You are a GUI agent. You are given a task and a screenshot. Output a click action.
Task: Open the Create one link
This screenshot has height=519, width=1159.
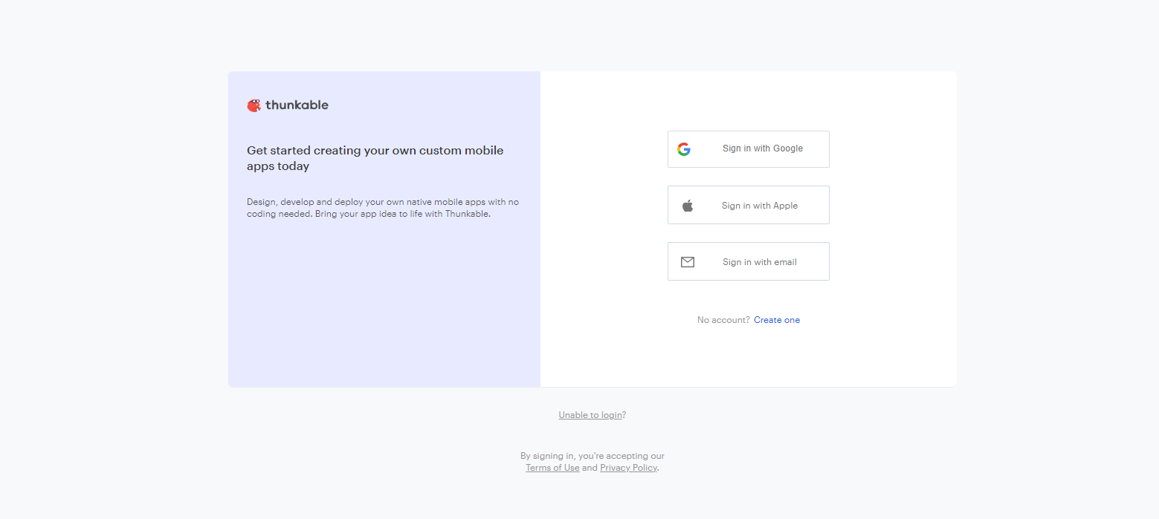777,320
